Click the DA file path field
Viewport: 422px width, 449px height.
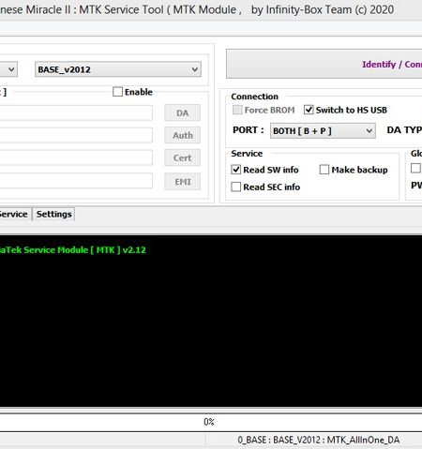coord(76,112)
